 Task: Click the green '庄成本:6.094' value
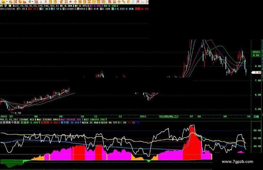pyautogui.click(x=29, y=123)
